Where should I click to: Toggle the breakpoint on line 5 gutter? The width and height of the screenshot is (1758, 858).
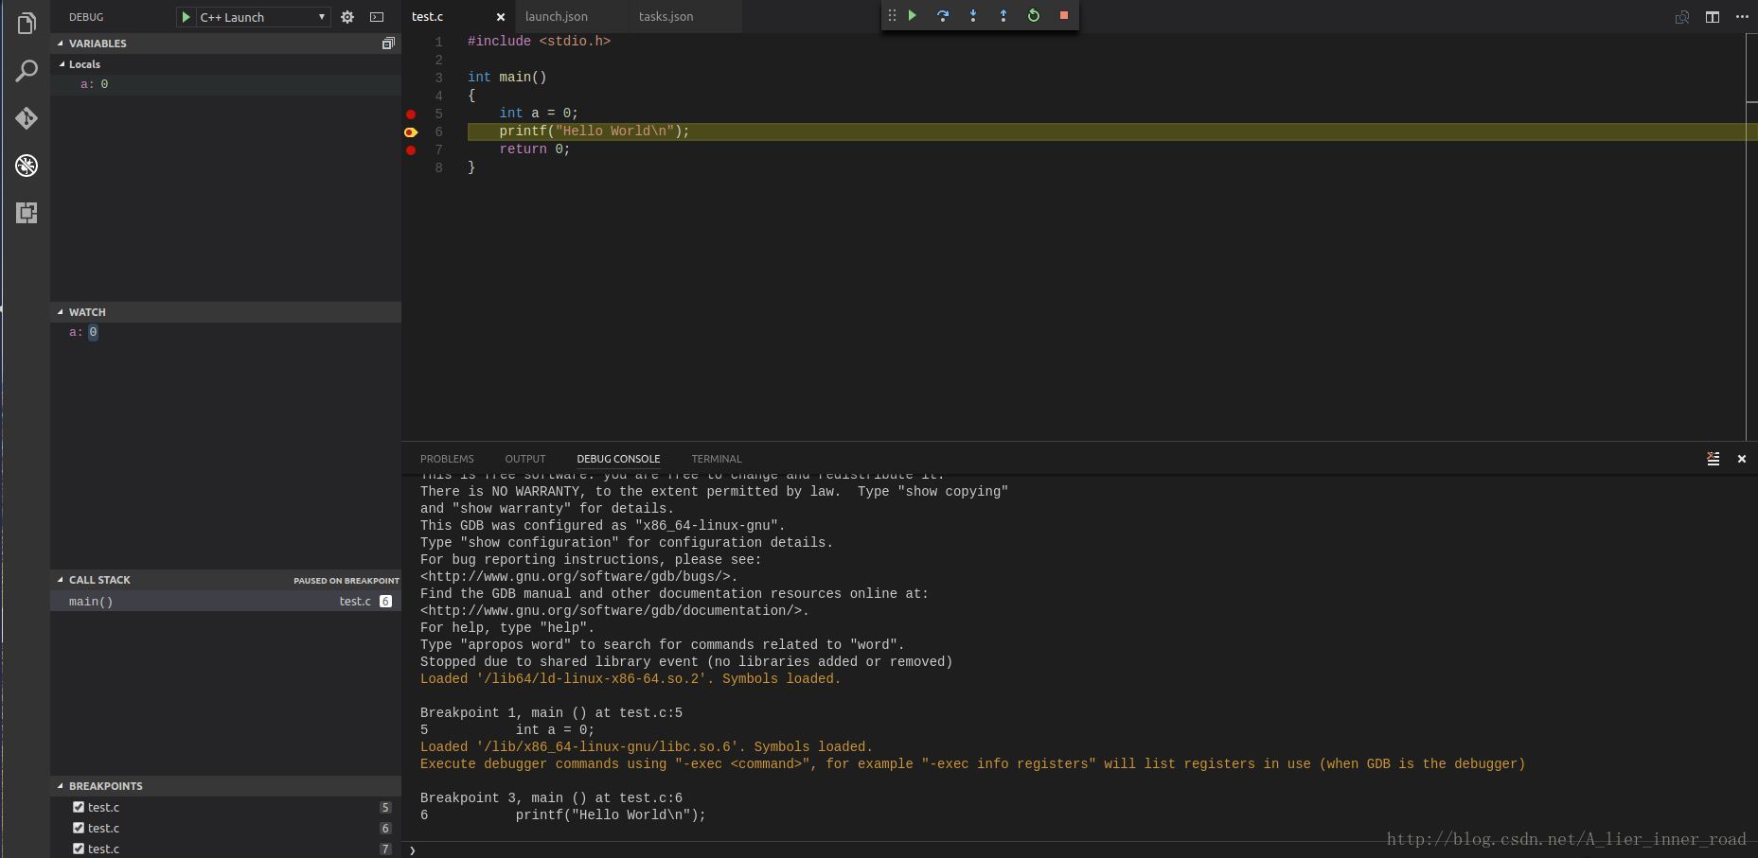point(411,114)
